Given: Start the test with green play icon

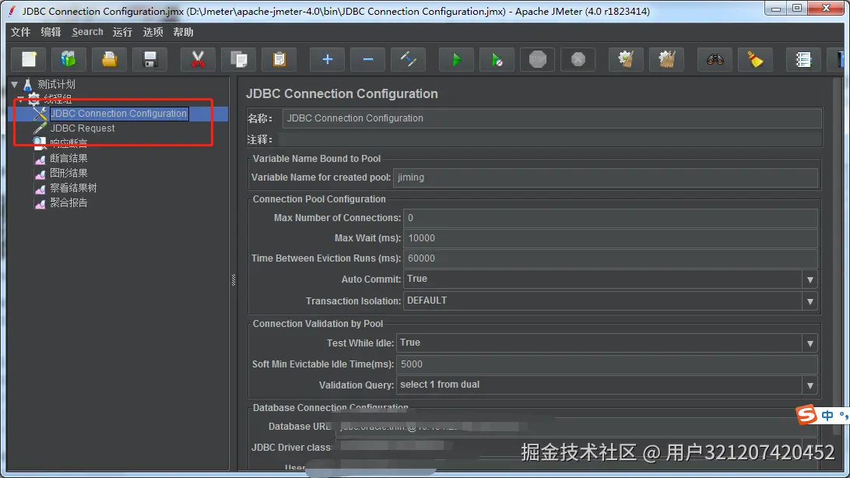Looking at the screenshot, I should (x=456, y=59).
